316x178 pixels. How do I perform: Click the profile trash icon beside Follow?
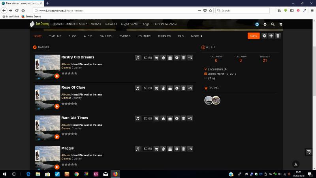pyautogui.click(x=278, y=36)
